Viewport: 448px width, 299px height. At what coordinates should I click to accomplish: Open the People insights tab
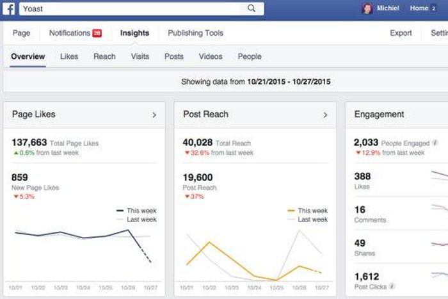[x=250, y=56]
